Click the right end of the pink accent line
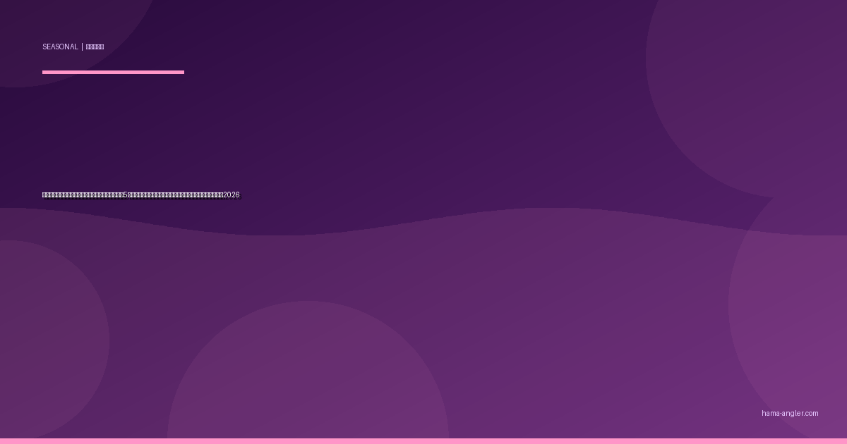Screen dimensions: 847x444 182,72
